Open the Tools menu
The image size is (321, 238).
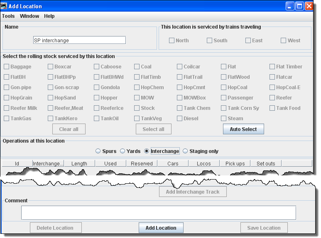[x=8, y=16]
